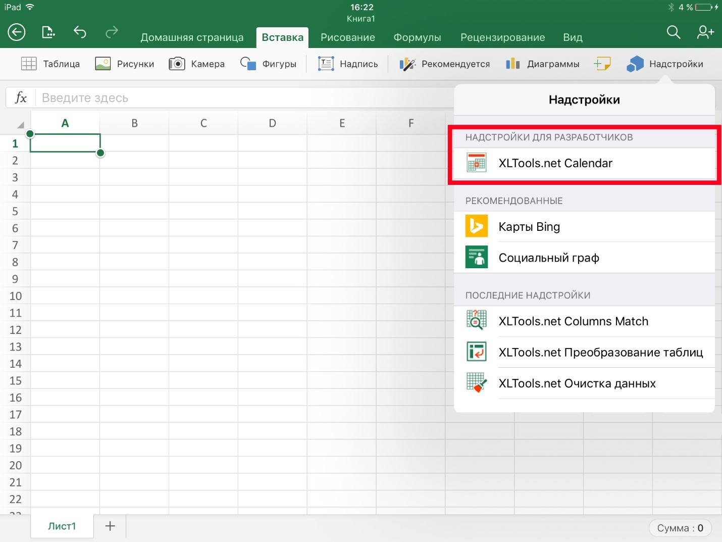Tap the battery indicator in status bar
Viewport: 722px width, 542px height.
704,7
